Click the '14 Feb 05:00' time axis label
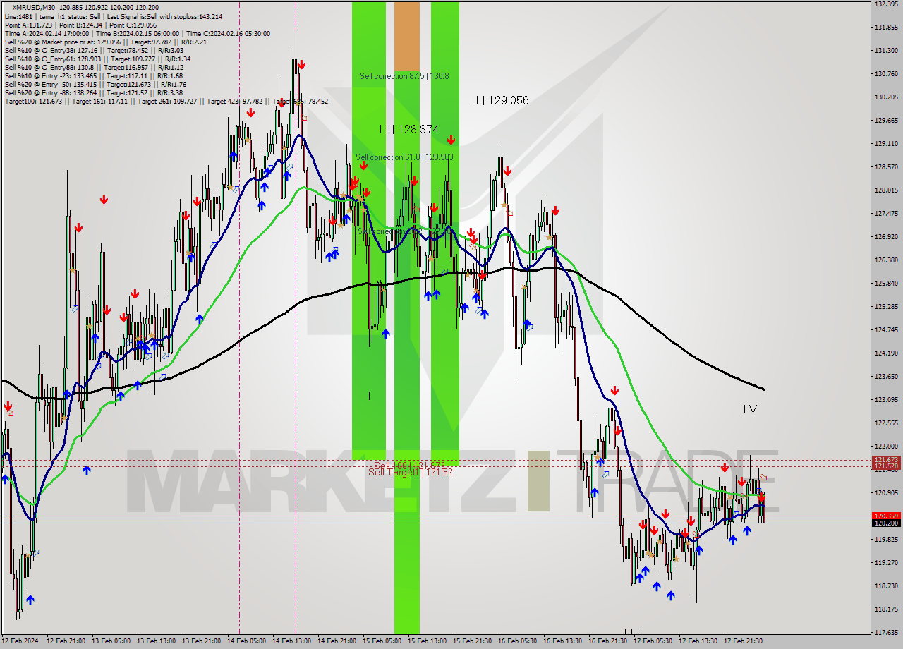The image size is (903, 649). point(247,641)
